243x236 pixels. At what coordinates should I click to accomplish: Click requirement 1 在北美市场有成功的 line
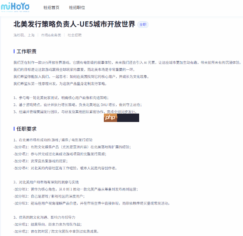[x=53, y=140]
